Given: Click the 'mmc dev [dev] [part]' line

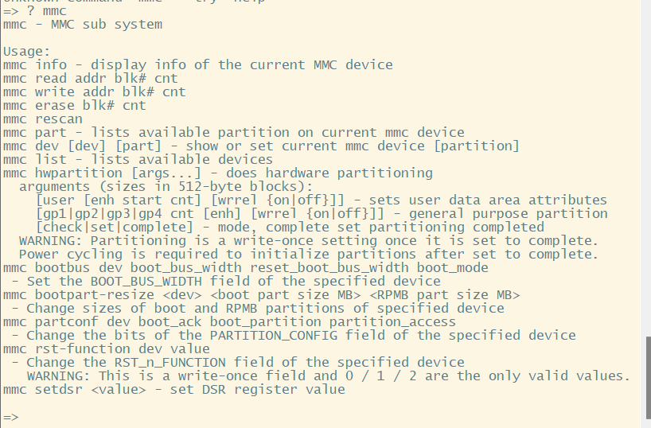Looking at the screenshot, I should [261, 146].
